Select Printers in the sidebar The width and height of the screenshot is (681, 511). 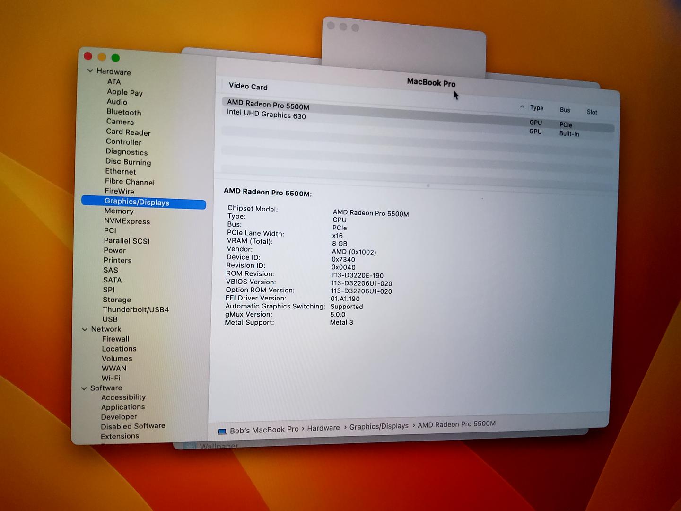117,260
